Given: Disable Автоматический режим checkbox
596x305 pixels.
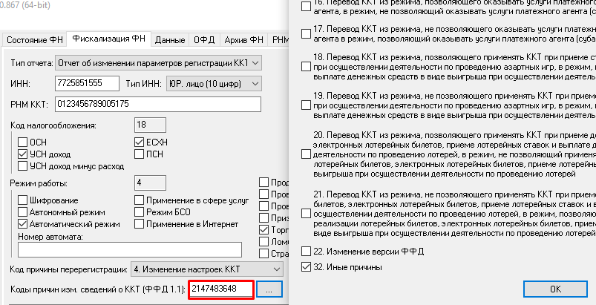Looking at the screenshot, I should (x=22, y=224).
